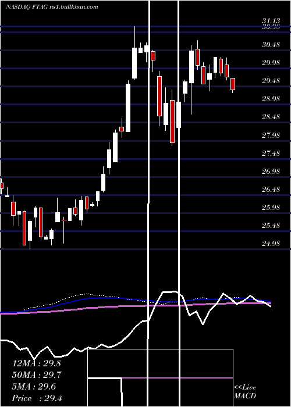Click the 29.98 price axis label
Image resolution: width=291 pixels, height=407 pixels.
tap(271, 63)
